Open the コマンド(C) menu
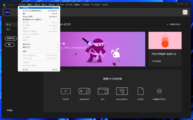193x120 pixels. (69, 5)
